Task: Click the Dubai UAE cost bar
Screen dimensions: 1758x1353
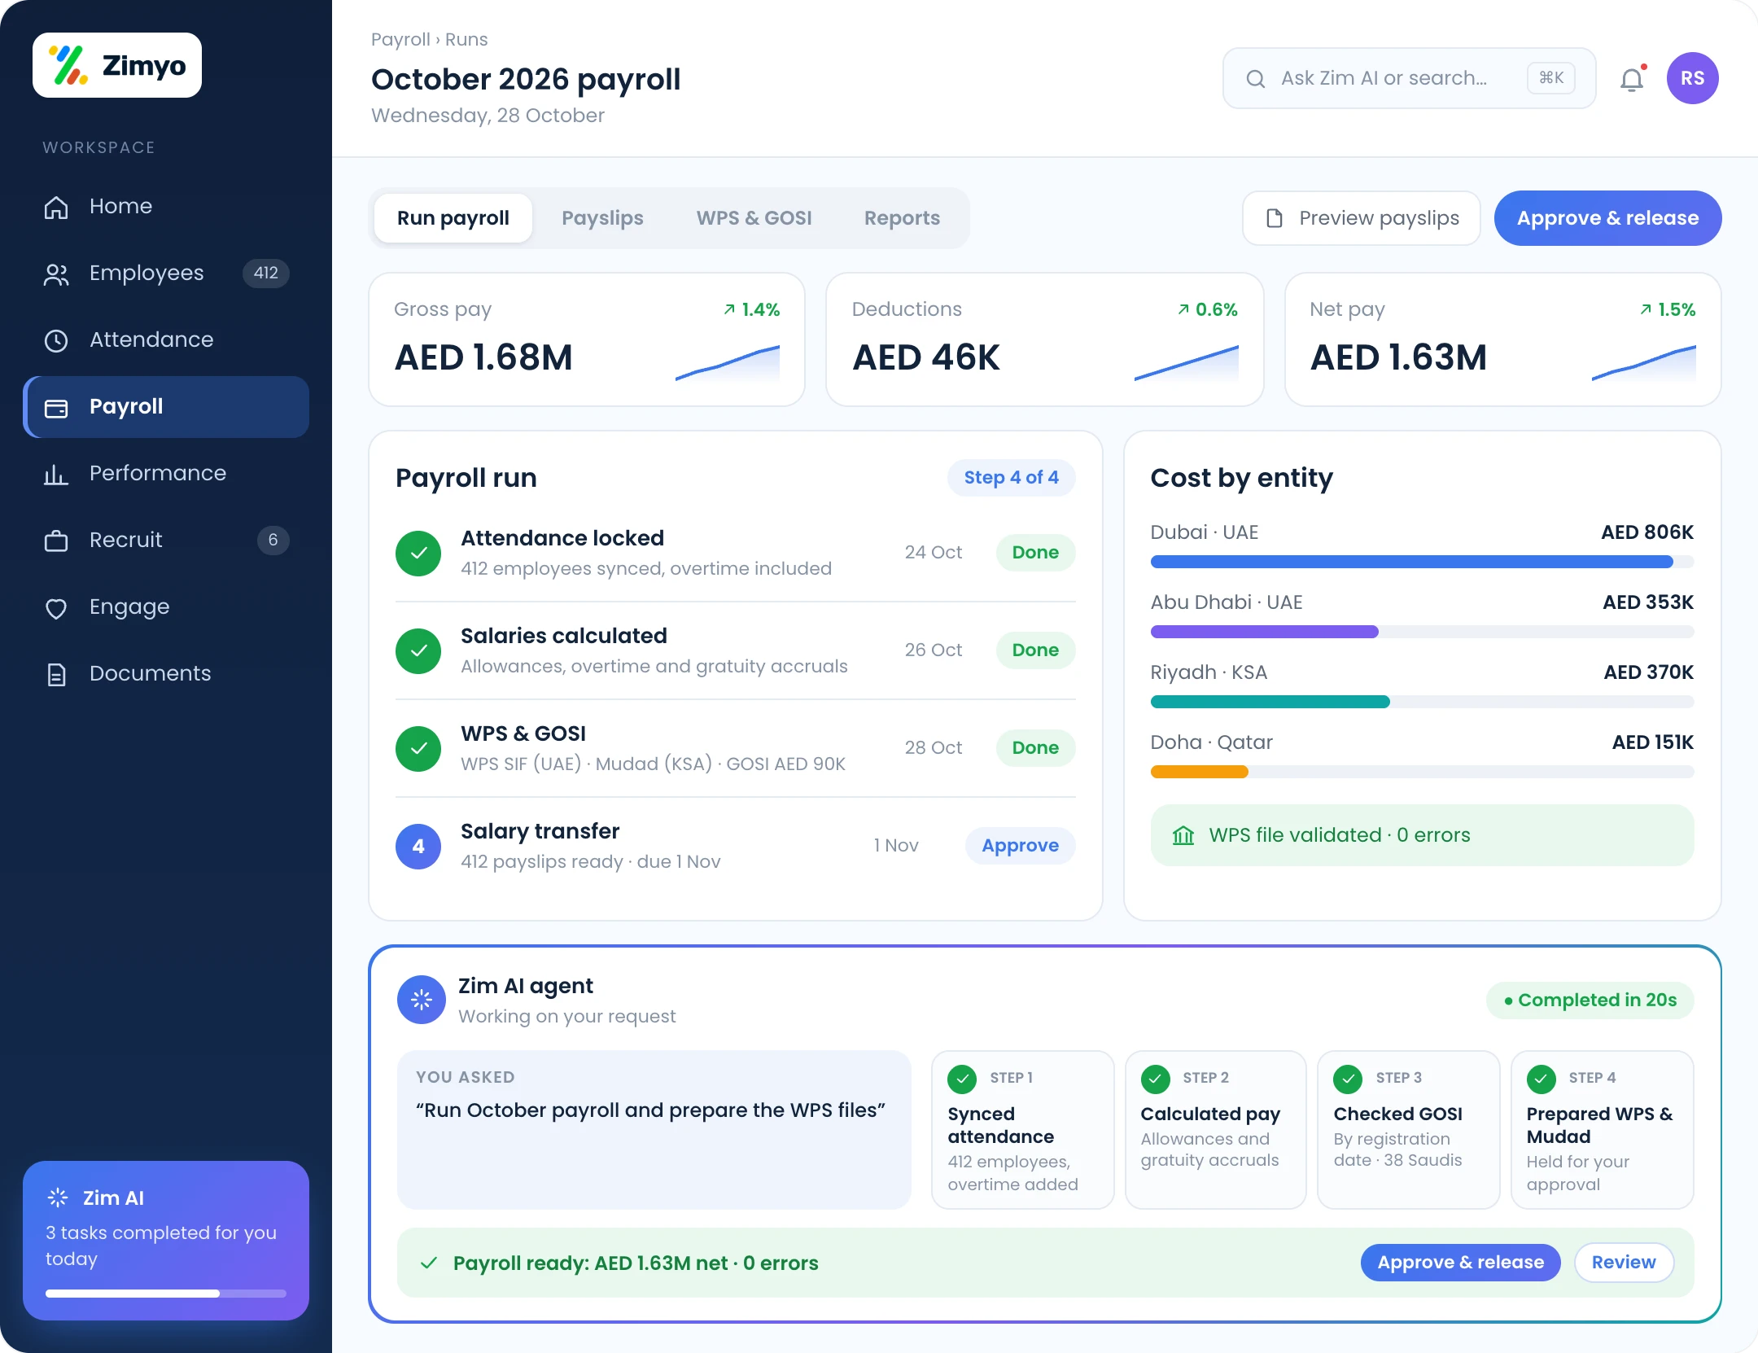Action: (1422, 562)
